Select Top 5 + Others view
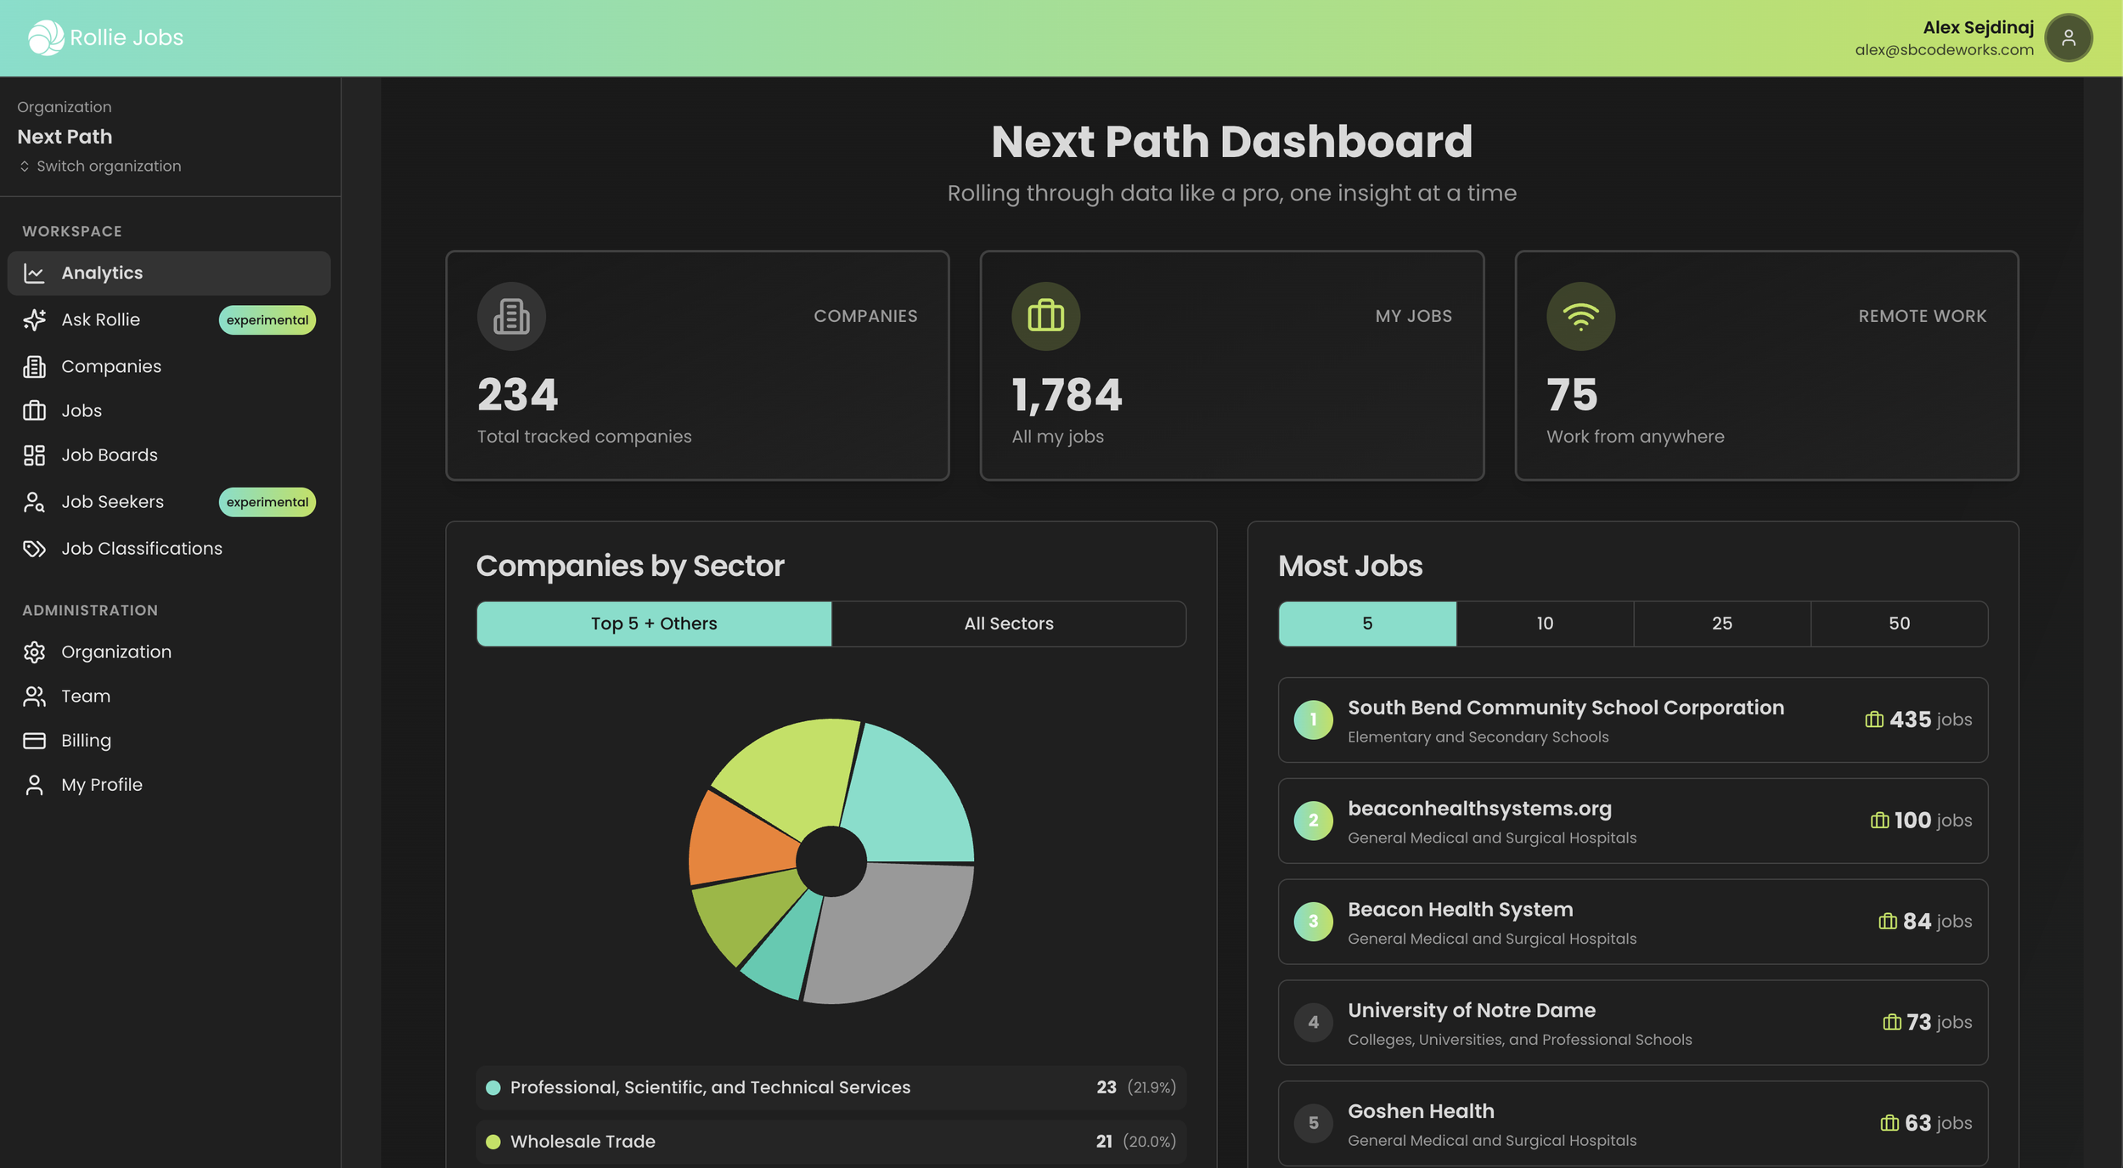 click(x=654, y=623)
